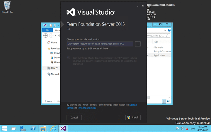Switch input language via ENG indicator
This screenshot has height=132, width=211.
tap(193, 128)
